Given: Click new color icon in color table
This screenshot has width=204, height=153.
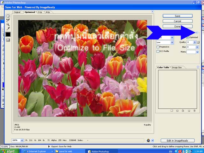Looking at the screenshot, I should point(189,111).
